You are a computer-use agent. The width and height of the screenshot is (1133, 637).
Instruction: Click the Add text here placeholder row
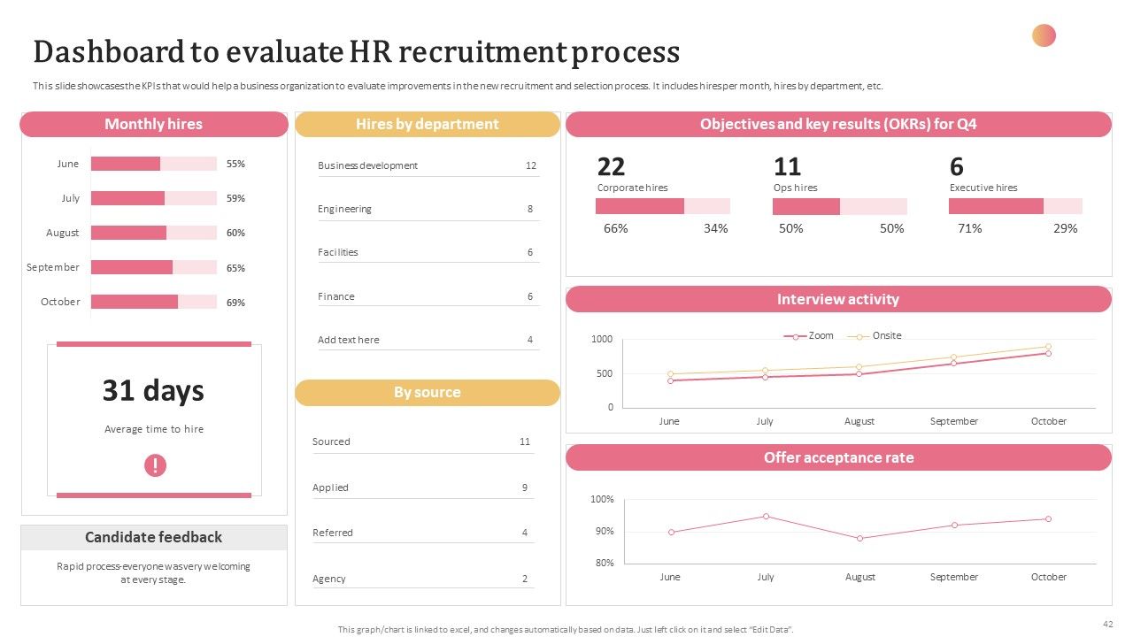pyautogui.click(x=428, y=340)
